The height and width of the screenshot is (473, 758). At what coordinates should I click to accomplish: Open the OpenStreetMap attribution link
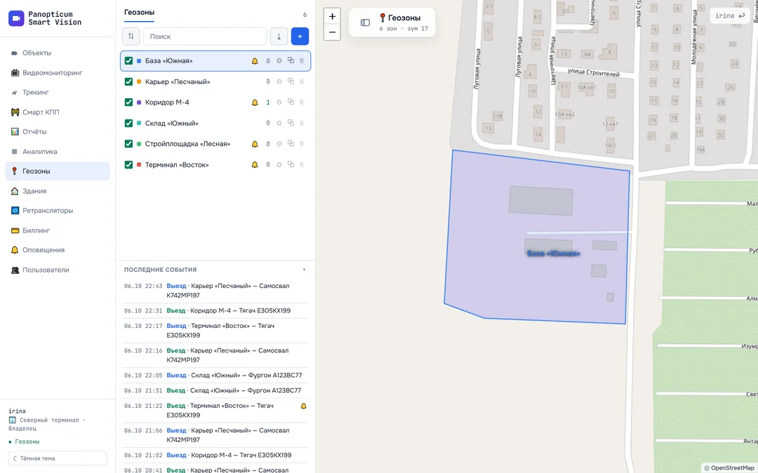point(732,468)
